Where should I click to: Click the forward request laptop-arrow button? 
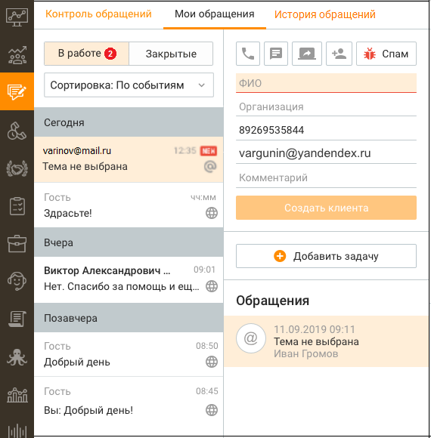[x=307, y=54]
